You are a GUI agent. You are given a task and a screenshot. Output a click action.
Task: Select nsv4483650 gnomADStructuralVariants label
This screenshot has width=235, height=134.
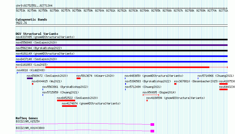pos(154,76)
